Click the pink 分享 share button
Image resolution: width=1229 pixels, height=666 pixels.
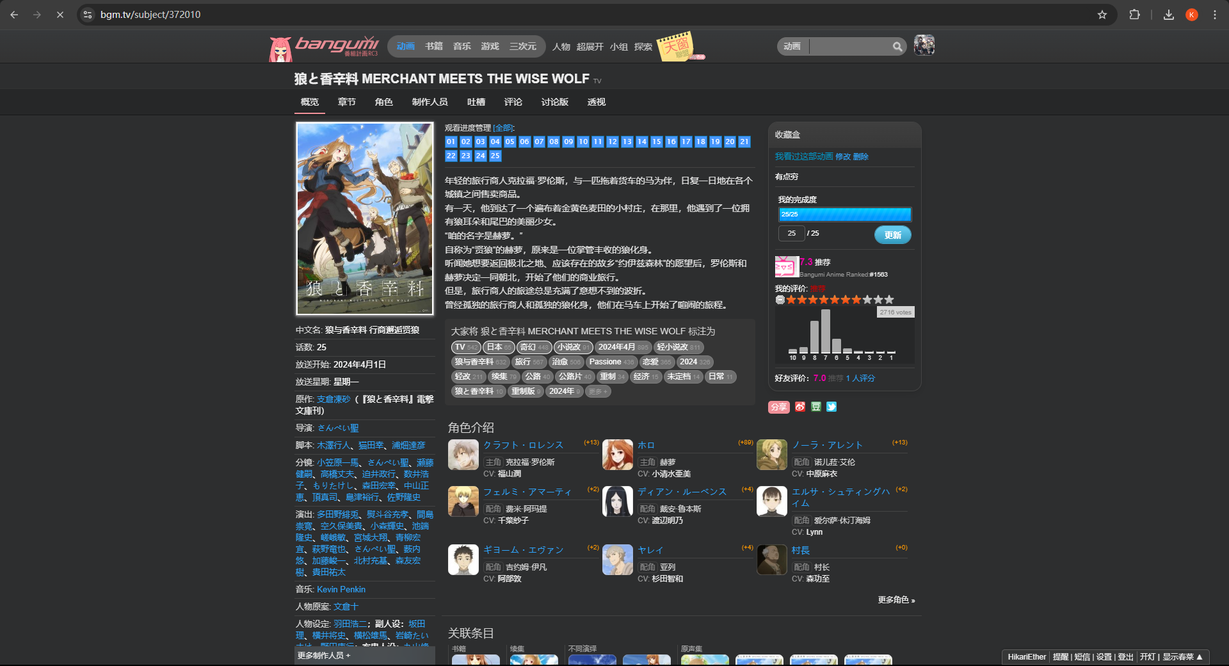[x=779, y=407]
